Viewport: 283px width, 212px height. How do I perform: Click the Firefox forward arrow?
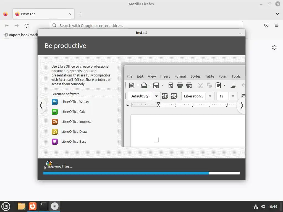pyautogui.click(x=17, y=26)
